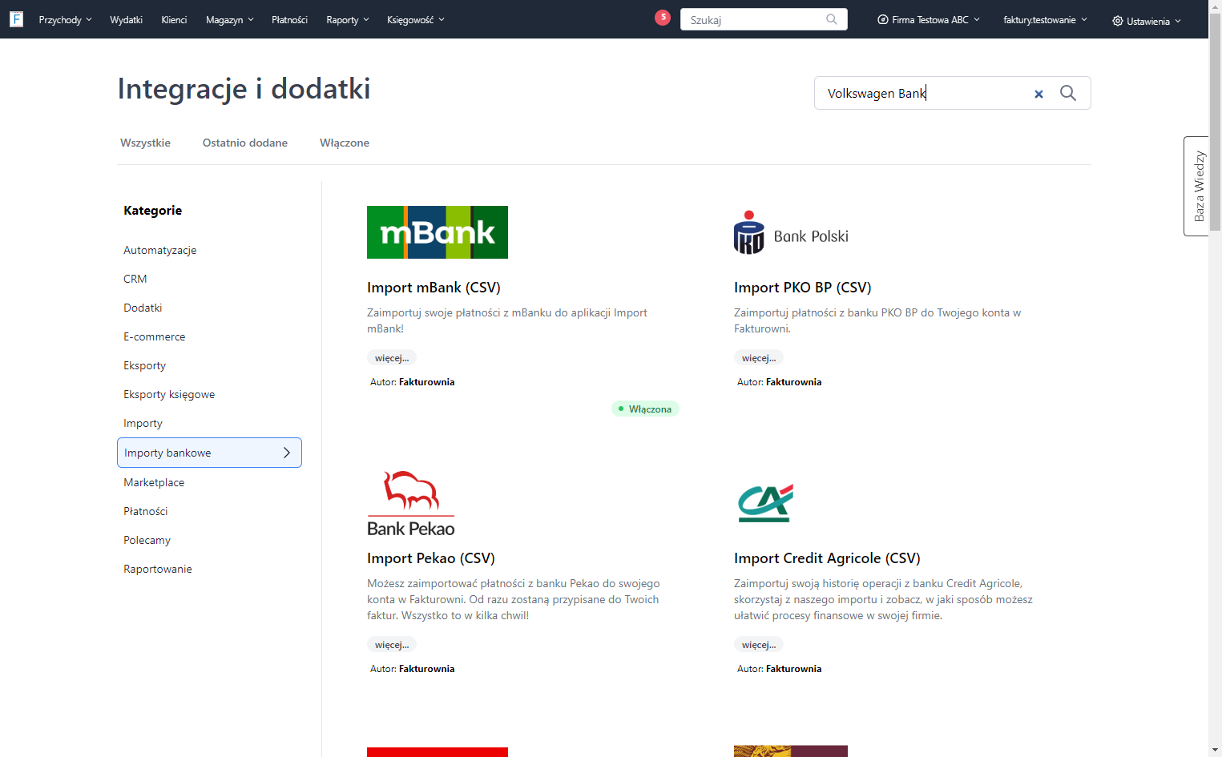Click the chevron on Importy bankowe
Viewport: 1222px width, 757px height.
287,453
